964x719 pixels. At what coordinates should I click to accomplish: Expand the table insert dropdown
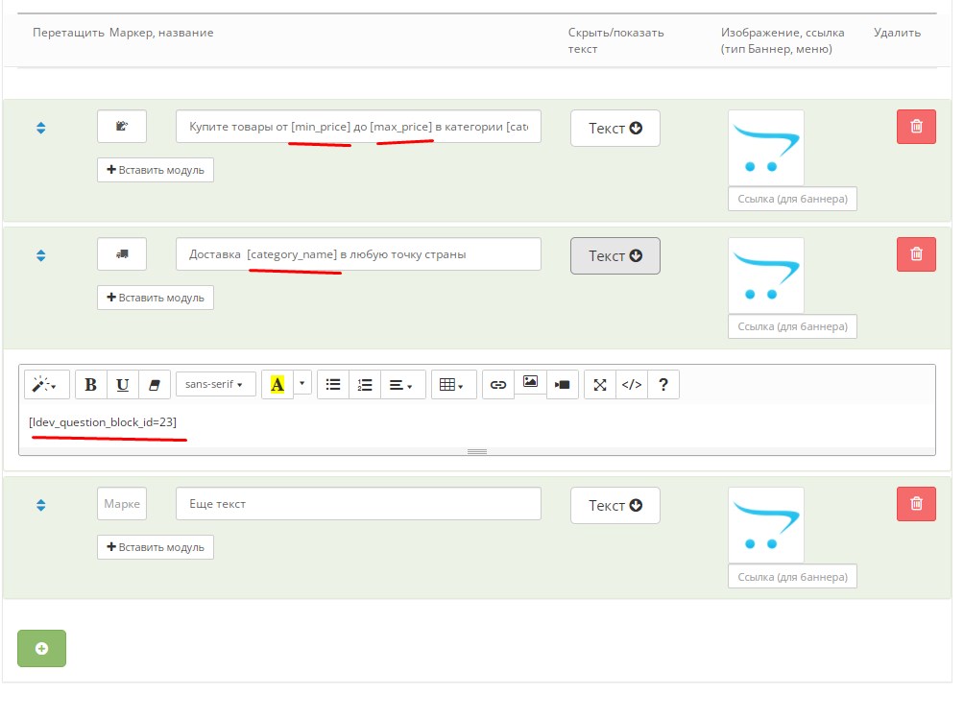pyautogui.click(x=451, y=385)
